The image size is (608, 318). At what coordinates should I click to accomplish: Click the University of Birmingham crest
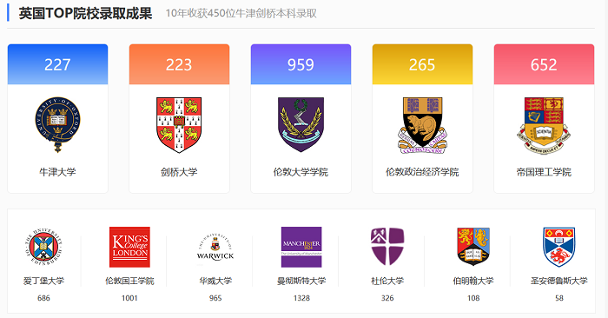click(x=473, y=247)
